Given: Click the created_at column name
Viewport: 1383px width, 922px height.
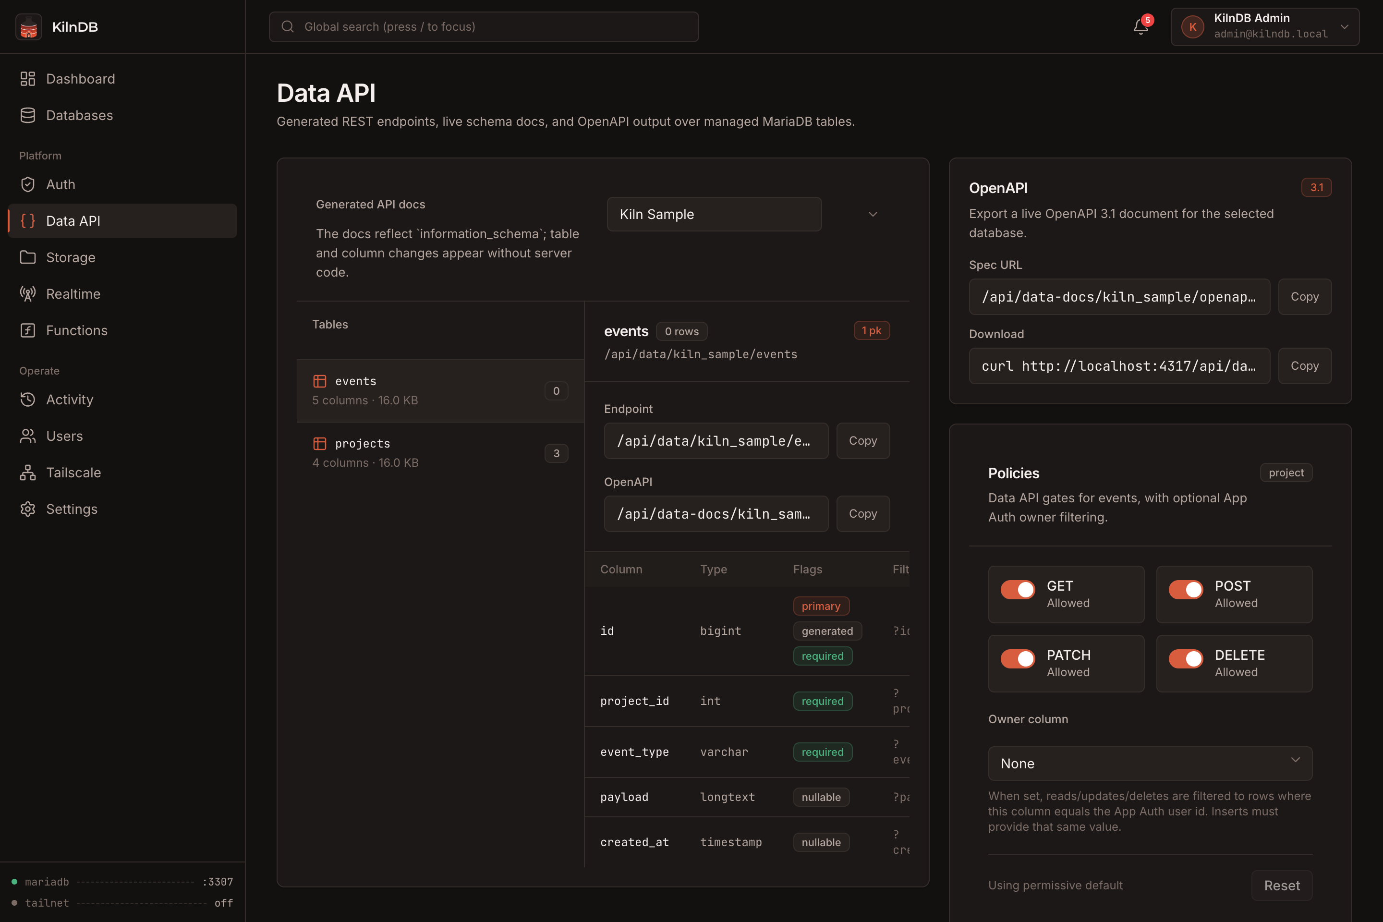Looking at the screenshot, I should pos(634,843).
